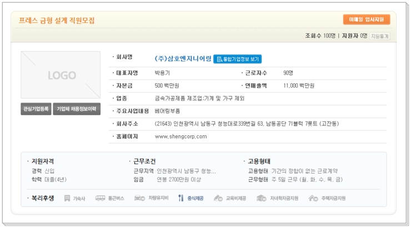Click the employee count 90명
The image size is (411, 228).
point(288,73)
